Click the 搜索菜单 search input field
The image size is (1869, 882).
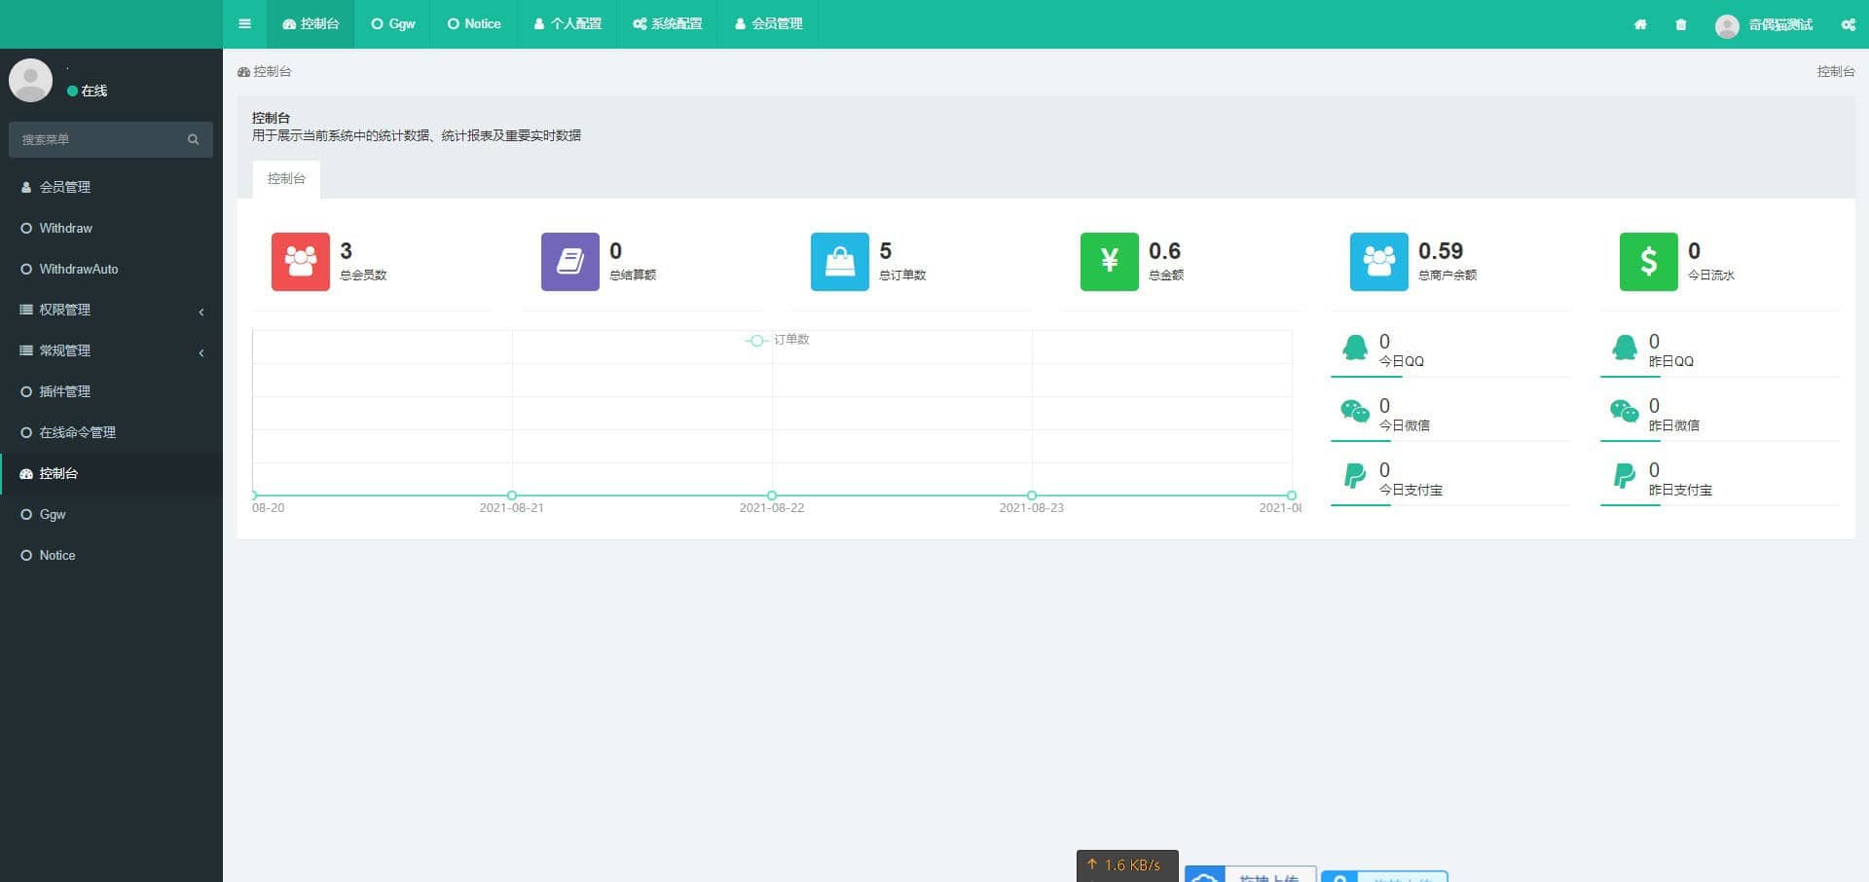[97, 139]
